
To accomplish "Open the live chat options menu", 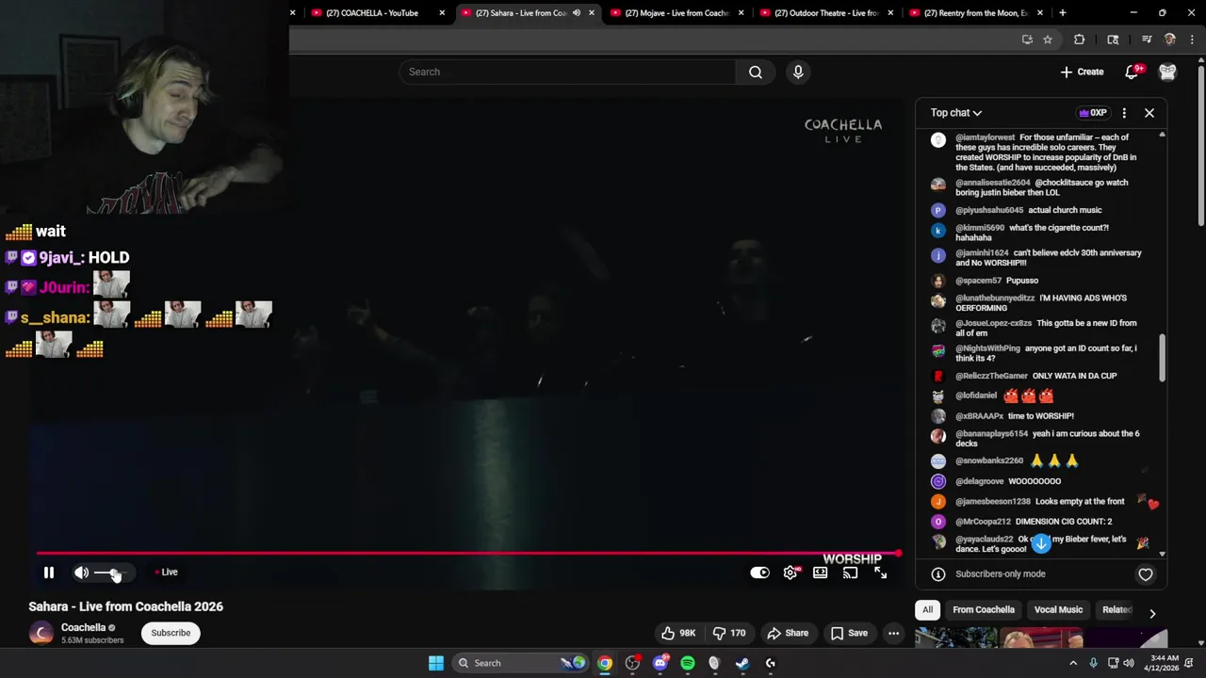I will click(1124, 113).
